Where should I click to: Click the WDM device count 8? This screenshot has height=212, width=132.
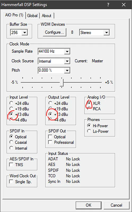(72, 32)
